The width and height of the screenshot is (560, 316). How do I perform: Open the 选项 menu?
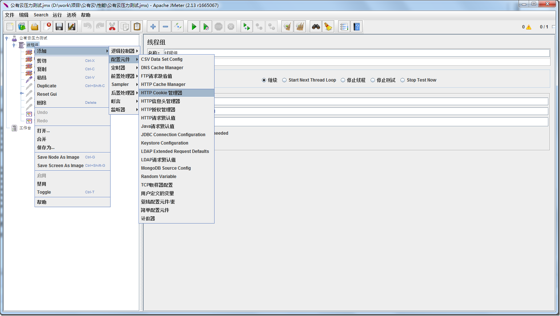(72, 15)
